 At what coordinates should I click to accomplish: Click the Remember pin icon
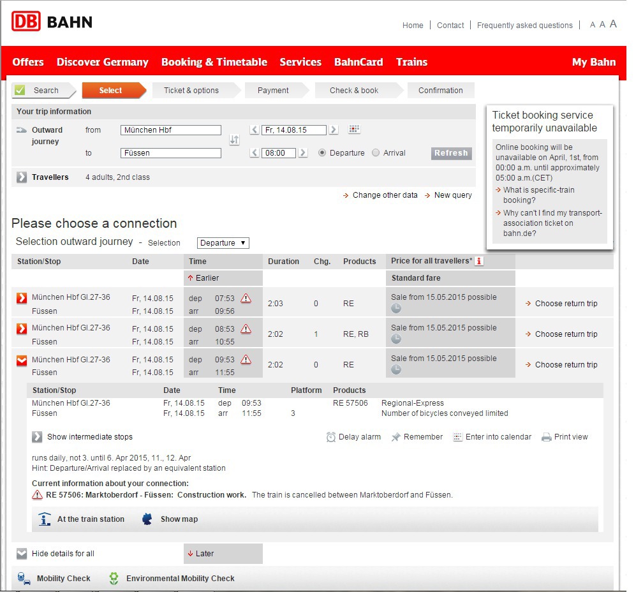click(395, 437)
